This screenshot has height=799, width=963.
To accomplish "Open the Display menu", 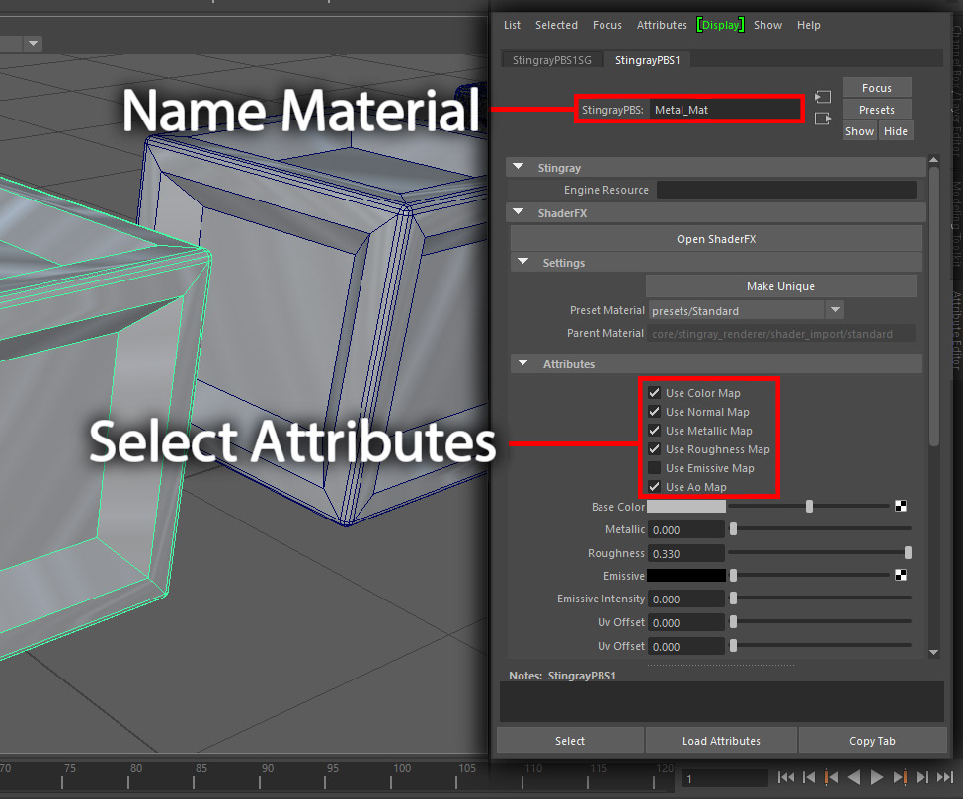I will click(720, 25).
